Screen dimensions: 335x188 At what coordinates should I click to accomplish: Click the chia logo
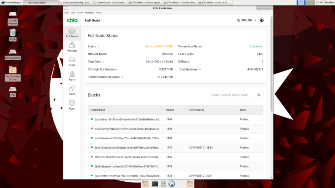point(72,20)
